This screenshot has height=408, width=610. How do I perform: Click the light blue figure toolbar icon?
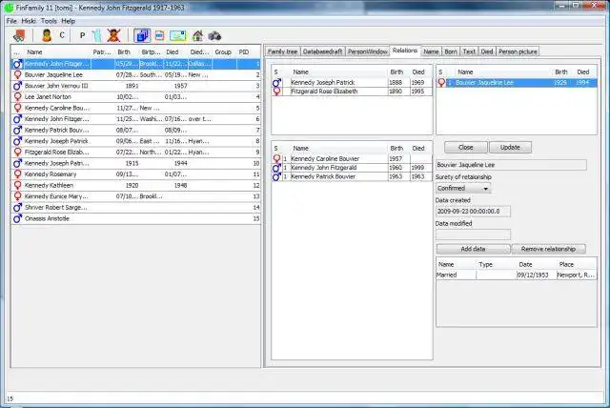[97, 36]
